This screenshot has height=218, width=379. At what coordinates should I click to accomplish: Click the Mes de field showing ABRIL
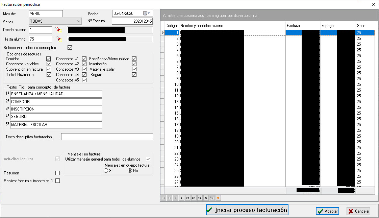(46, 14)
